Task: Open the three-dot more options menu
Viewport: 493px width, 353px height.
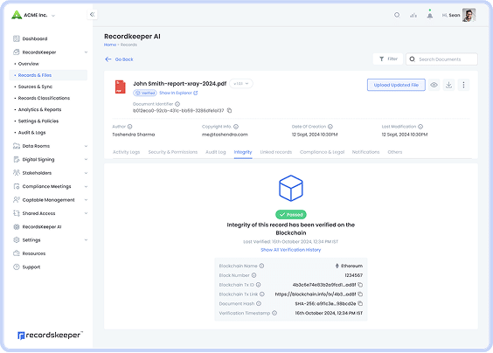Action: (x=463, y=85)
